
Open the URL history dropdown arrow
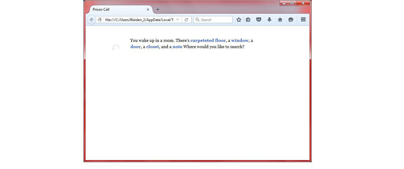177,20
